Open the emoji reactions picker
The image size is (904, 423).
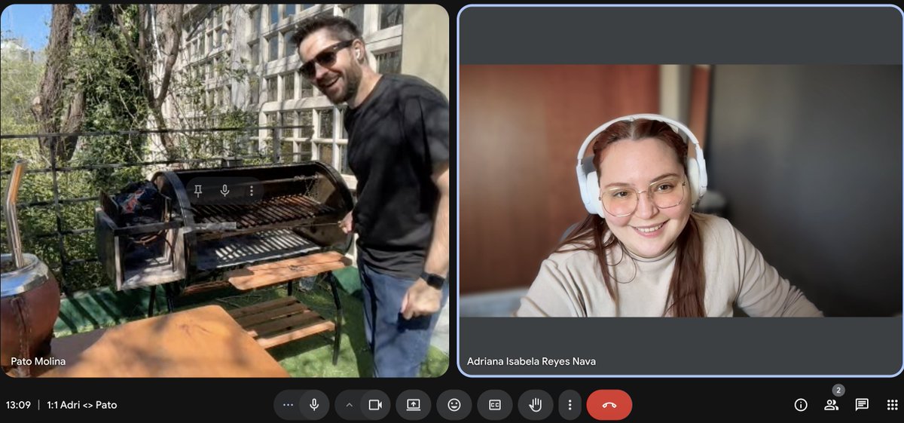point(454,405)
